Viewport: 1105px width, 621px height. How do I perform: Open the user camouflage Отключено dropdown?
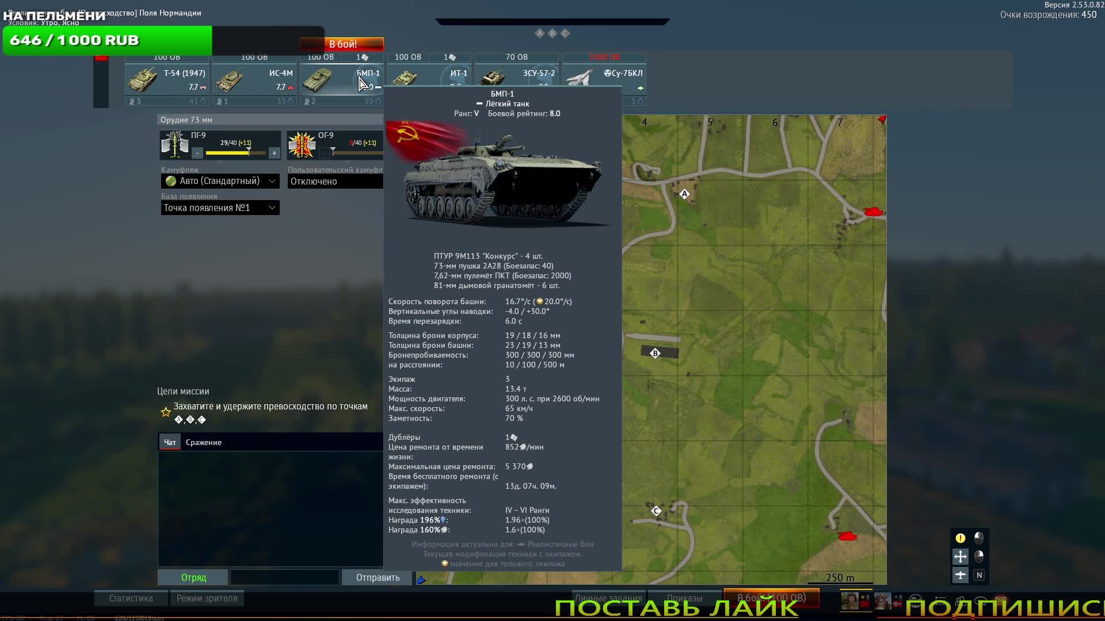tap(335, 181)
